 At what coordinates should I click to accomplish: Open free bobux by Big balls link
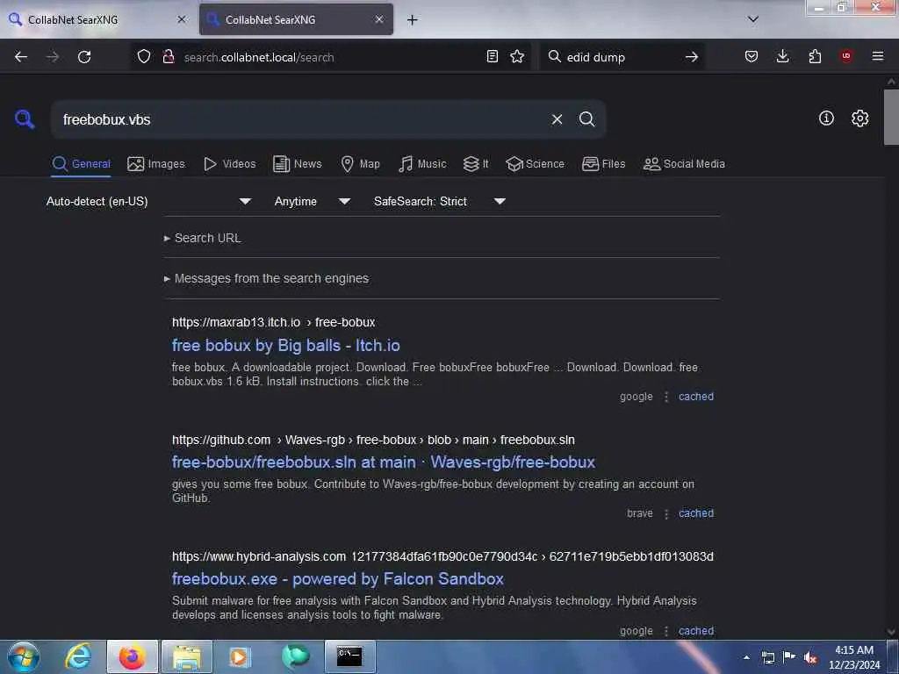[286, 346]
